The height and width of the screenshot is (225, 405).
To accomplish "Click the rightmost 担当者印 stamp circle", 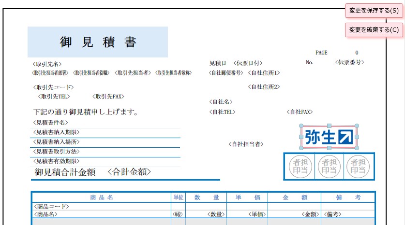I will pos(358,167).
